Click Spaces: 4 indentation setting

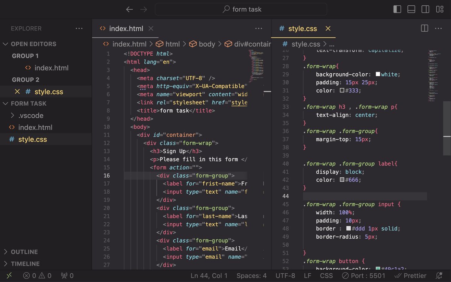(251, 276)
